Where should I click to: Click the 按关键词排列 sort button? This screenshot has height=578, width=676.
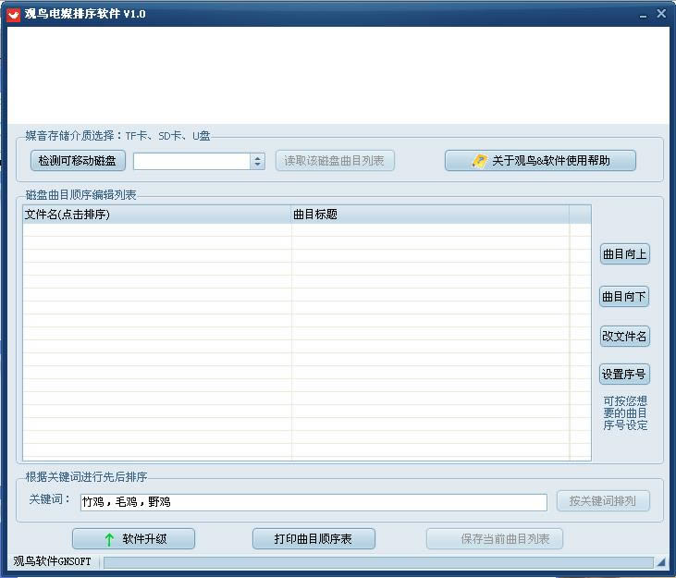coord(603,501)
